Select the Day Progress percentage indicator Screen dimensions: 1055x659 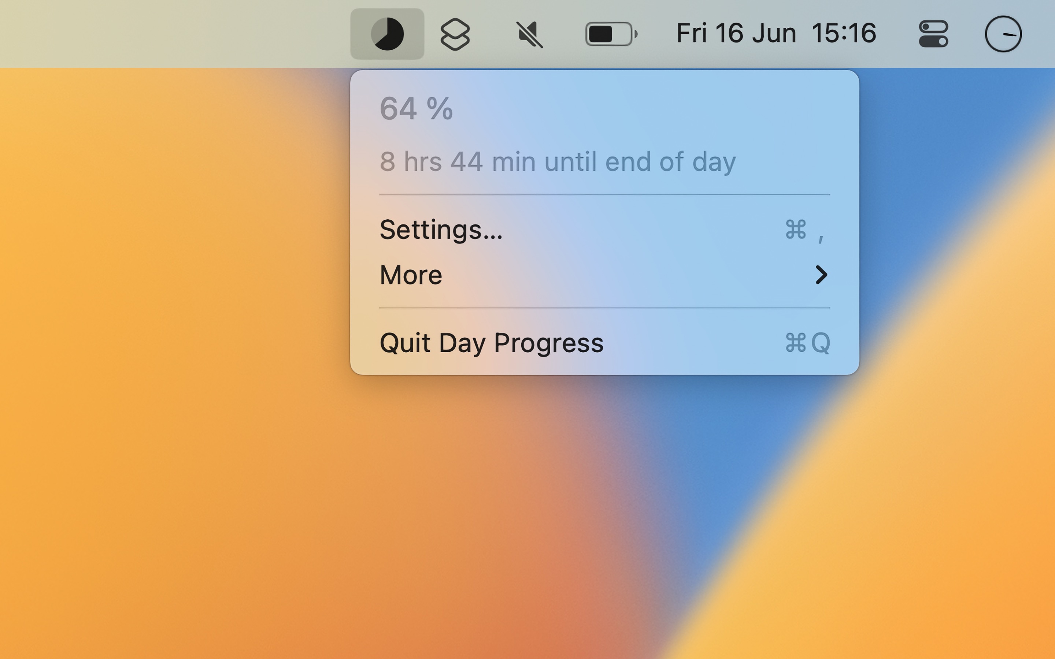(416, 109)
